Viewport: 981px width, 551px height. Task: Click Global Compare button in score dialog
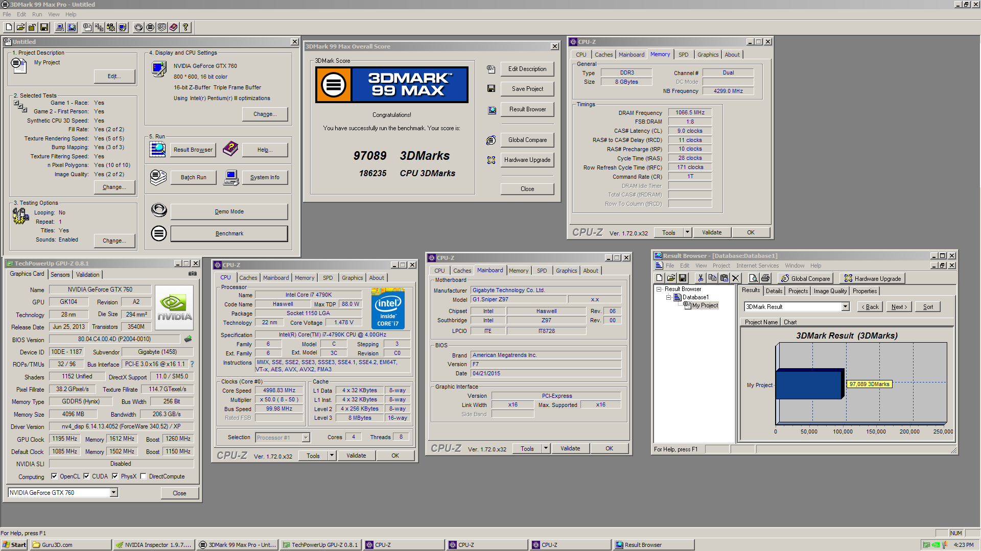coord(527,140)
